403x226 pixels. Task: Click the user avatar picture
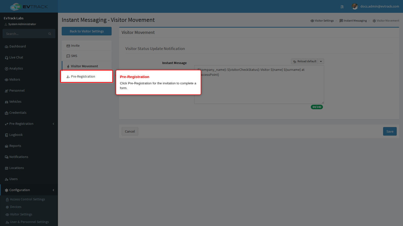coord(355,7)
